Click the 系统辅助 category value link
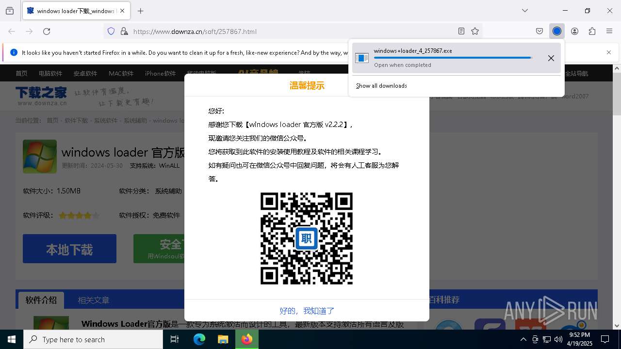This screenshot has height=349, width=621. [x=168, y=191]
